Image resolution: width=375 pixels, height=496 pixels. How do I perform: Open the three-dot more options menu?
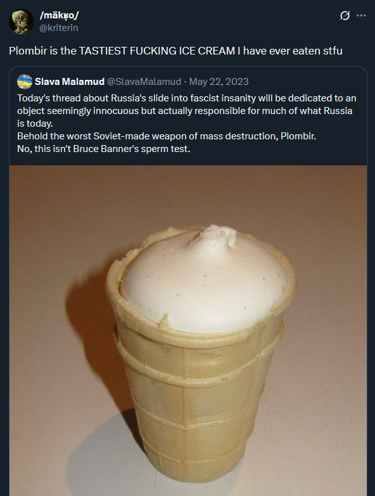click(361, 15)
